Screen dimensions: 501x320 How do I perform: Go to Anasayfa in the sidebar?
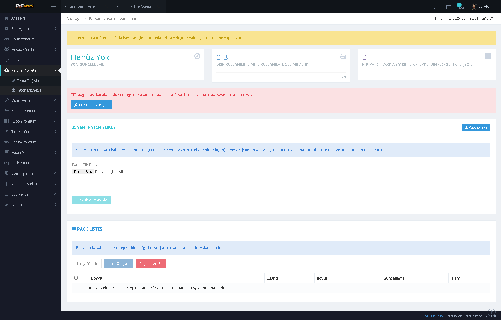[31, 18]
